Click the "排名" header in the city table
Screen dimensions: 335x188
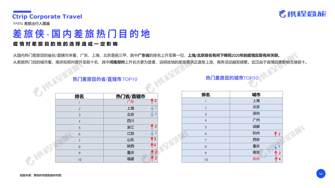click(x=206, y=95)
